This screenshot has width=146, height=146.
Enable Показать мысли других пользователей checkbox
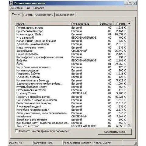click(16, 131)
